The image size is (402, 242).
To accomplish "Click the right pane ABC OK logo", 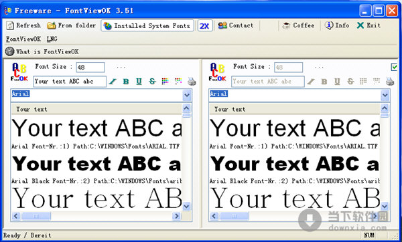I will (x=218, y=72).
